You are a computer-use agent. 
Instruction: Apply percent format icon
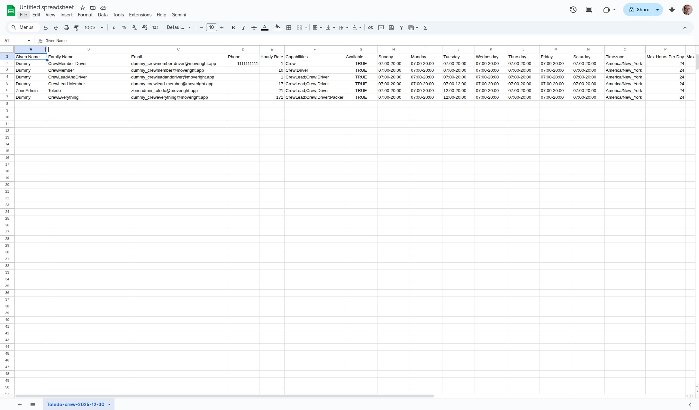(x=124, y=28)
